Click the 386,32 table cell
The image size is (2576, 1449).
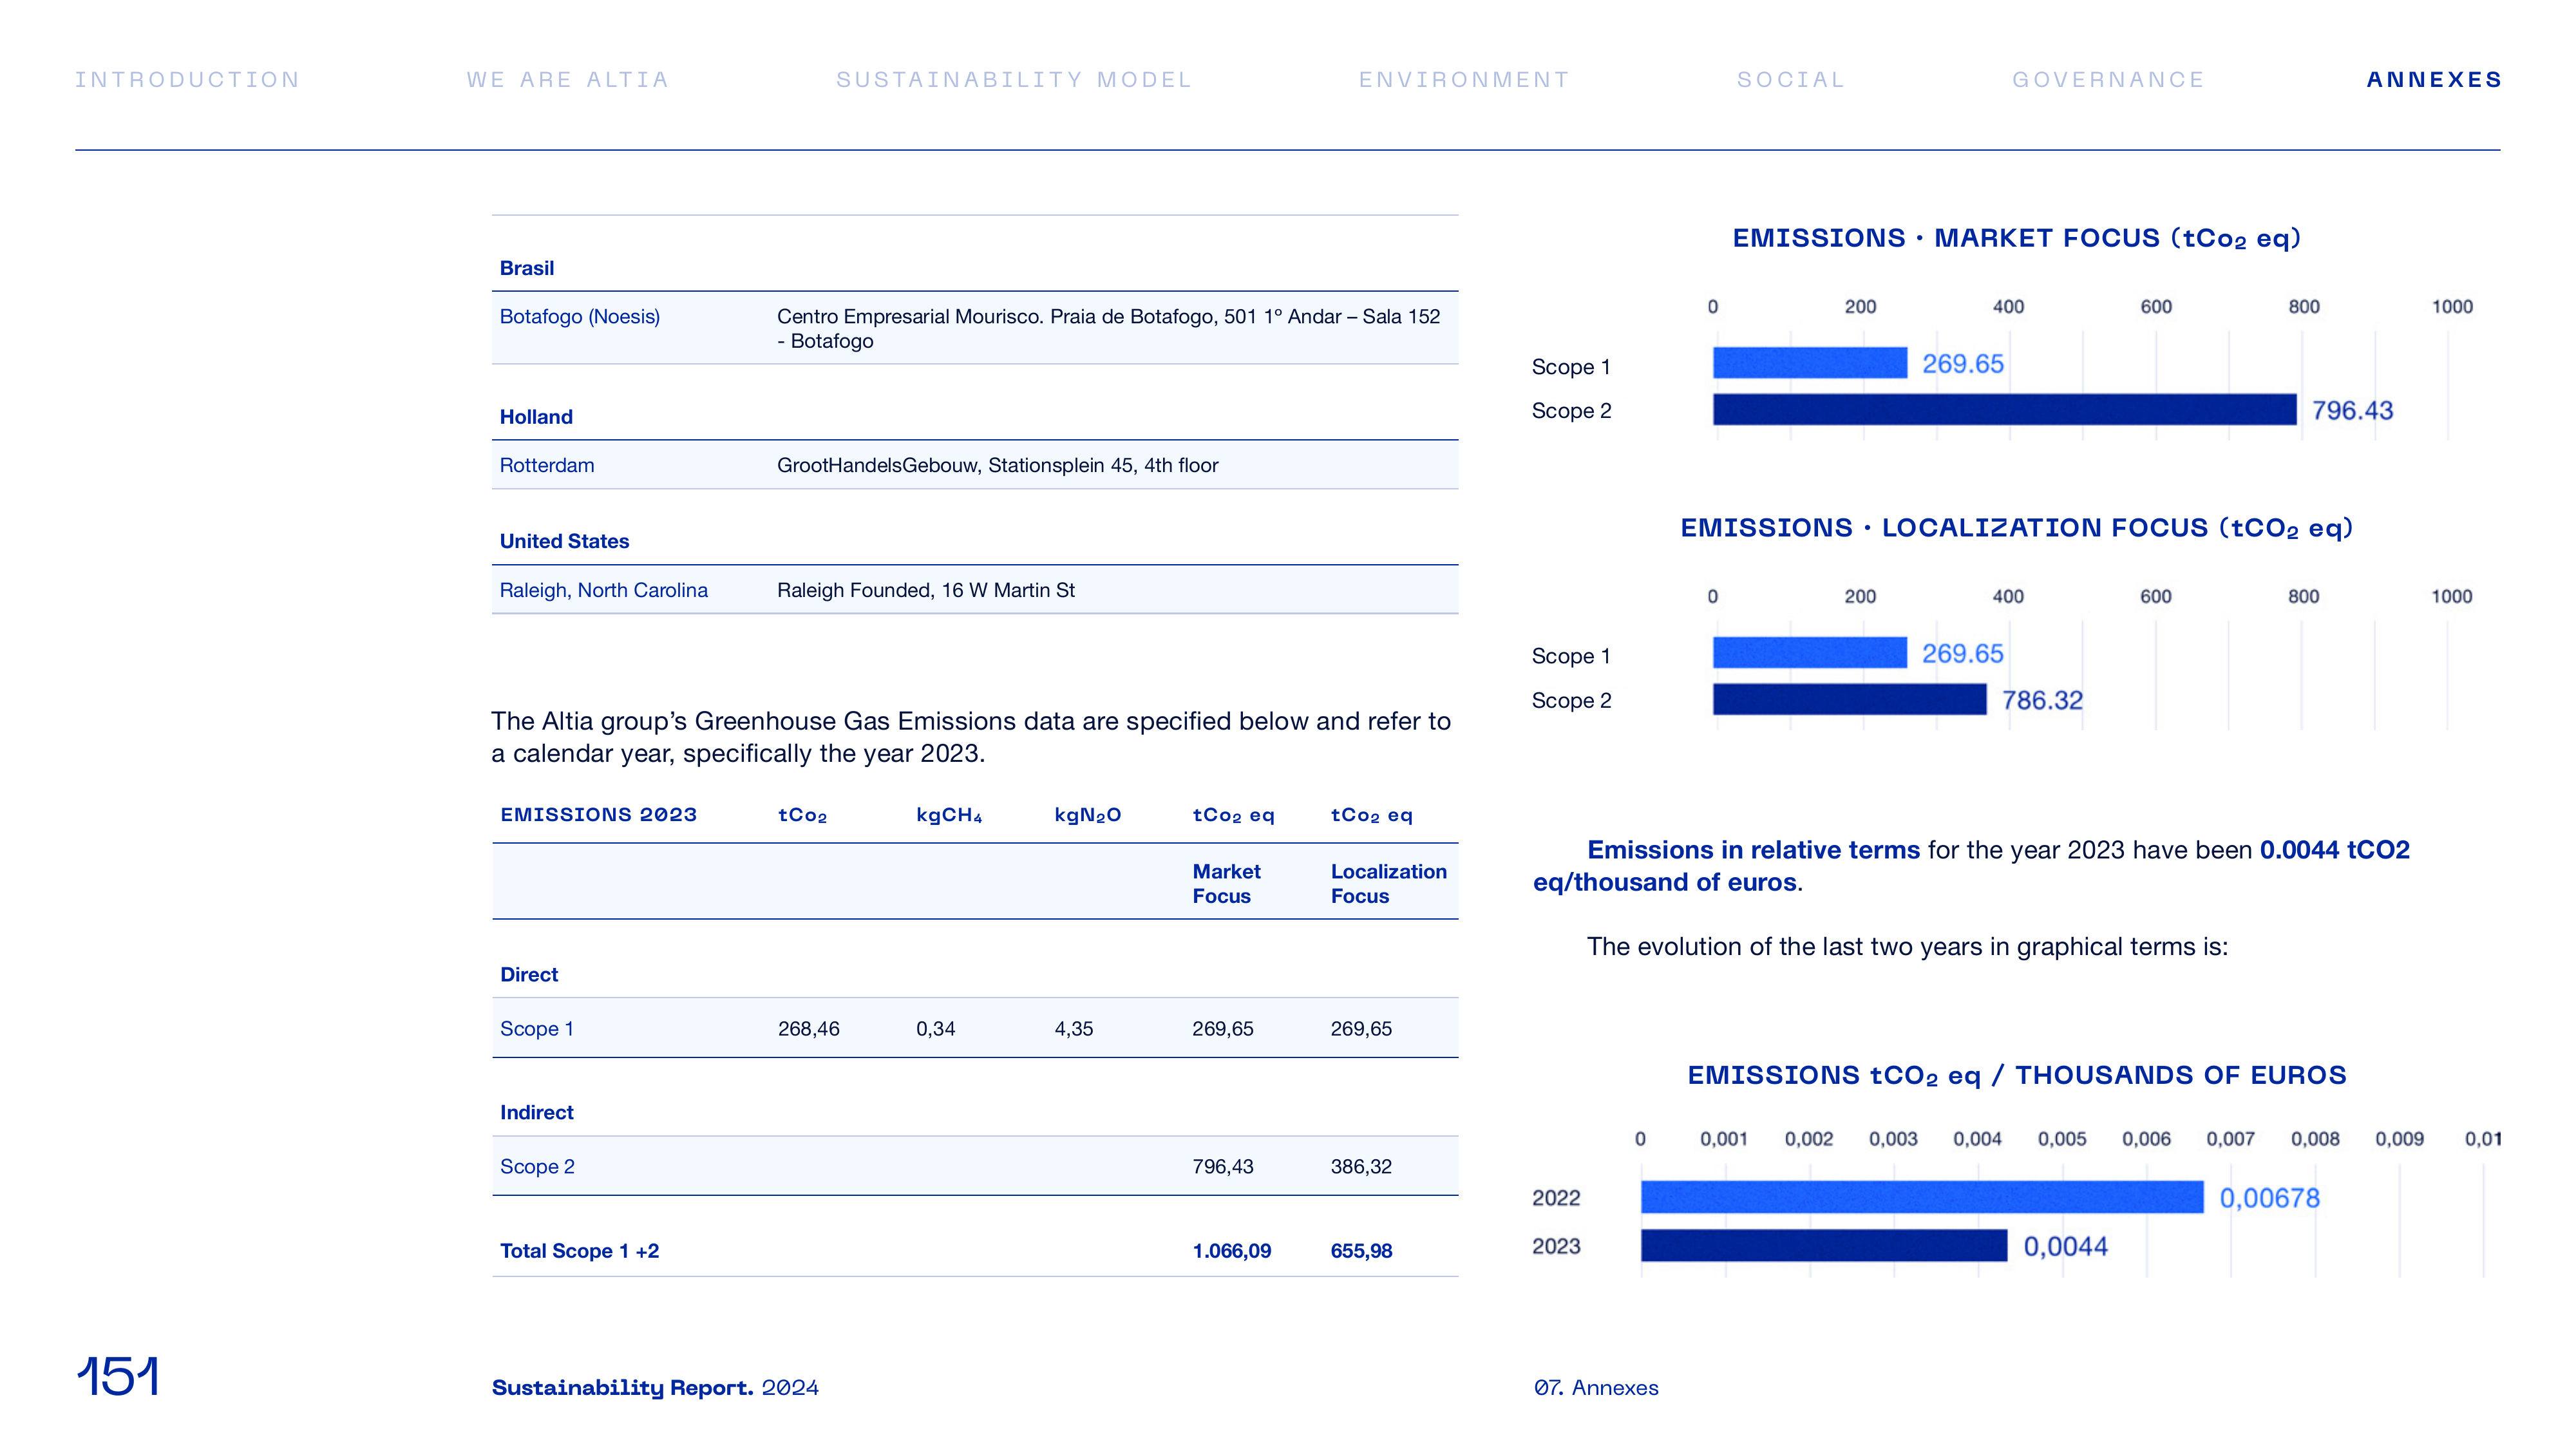pyautogui.click(x=1361, y=1167)
